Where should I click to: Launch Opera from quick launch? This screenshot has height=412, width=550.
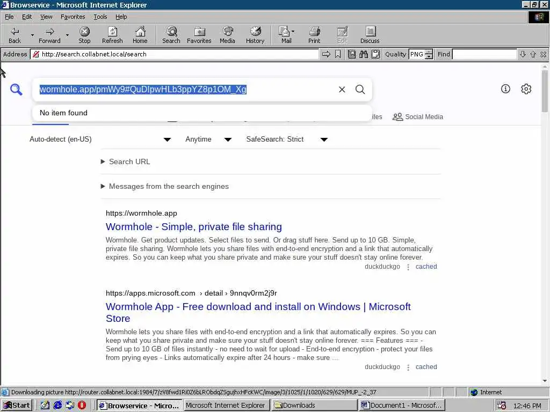tap(82, 406)
